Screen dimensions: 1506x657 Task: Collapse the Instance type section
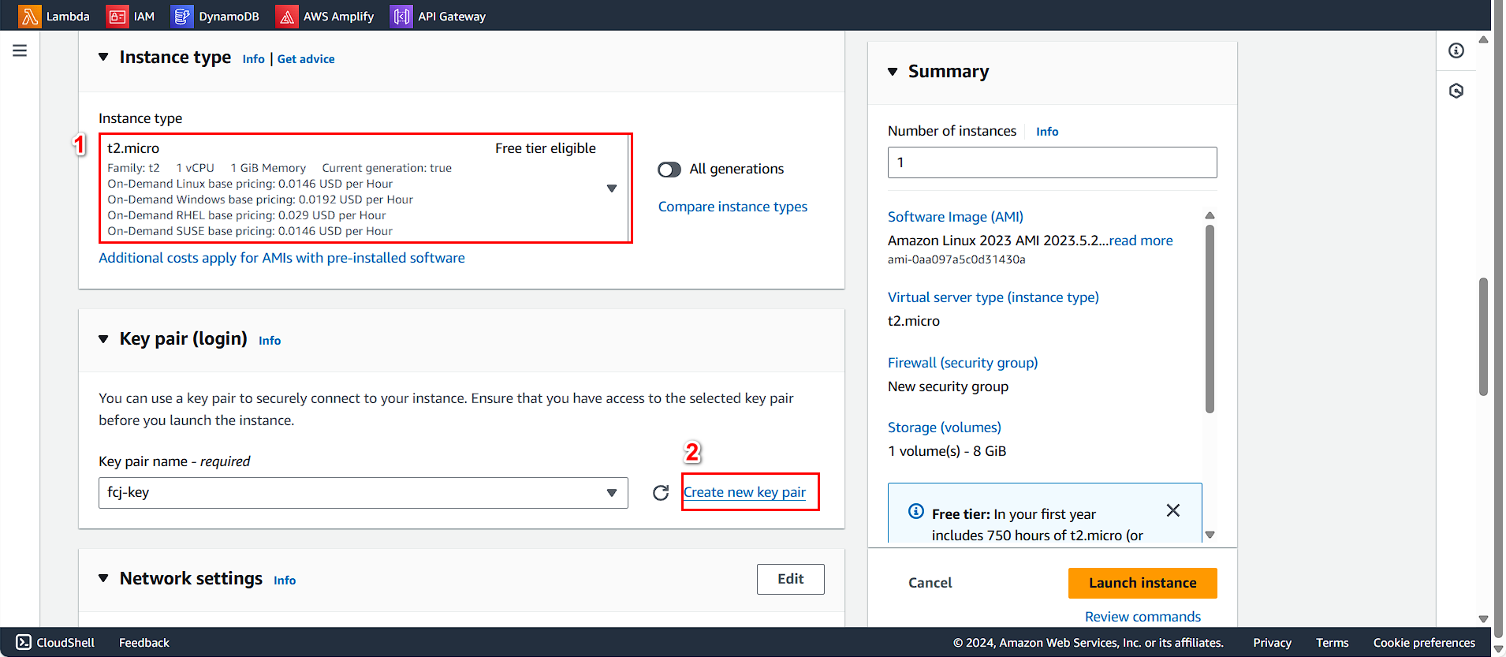(103, 57)
